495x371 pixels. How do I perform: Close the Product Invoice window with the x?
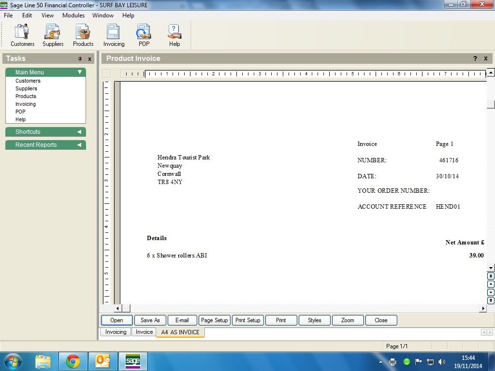click(x=486, y=58)
